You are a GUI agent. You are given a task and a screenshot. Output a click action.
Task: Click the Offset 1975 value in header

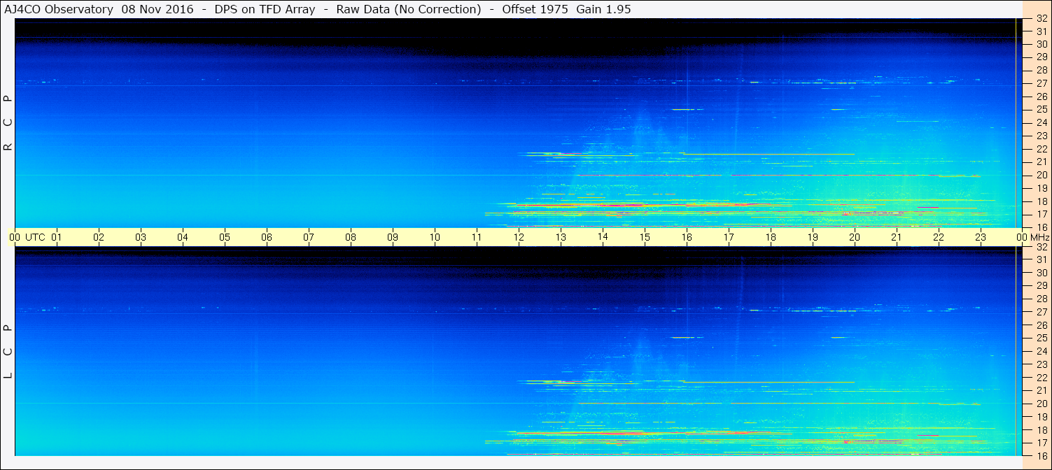pos(532,9)
